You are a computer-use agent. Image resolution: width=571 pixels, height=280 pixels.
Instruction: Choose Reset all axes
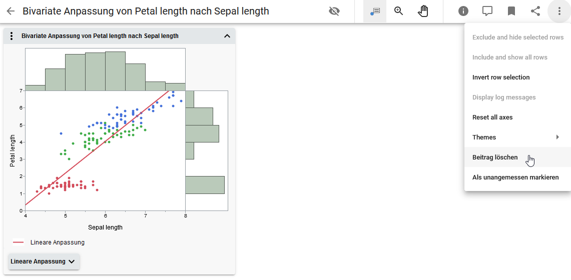coord(492,117)
